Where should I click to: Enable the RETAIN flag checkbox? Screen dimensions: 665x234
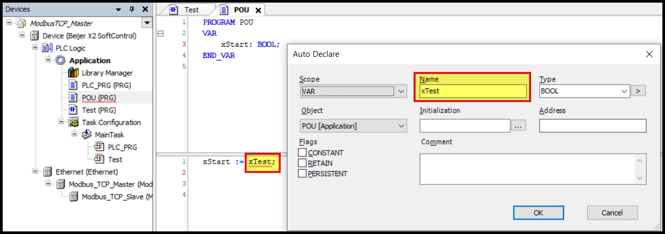tap(302, 163)
